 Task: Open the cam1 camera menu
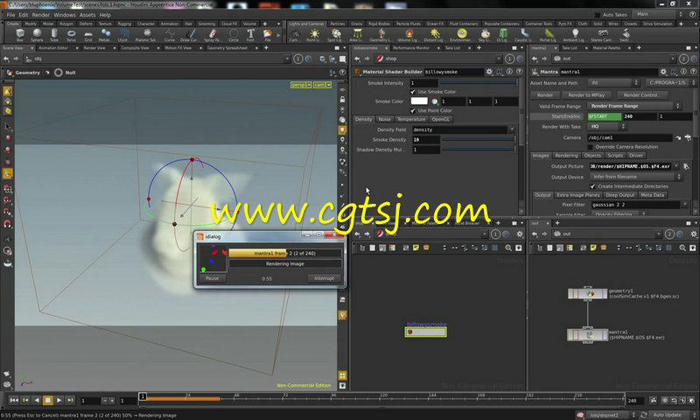tap(322, 85)
